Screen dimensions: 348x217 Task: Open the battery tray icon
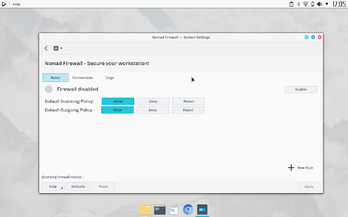313,4
